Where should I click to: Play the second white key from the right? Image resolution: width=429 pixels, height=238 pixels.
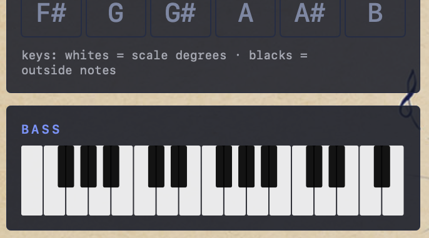[x=370, y=202]
